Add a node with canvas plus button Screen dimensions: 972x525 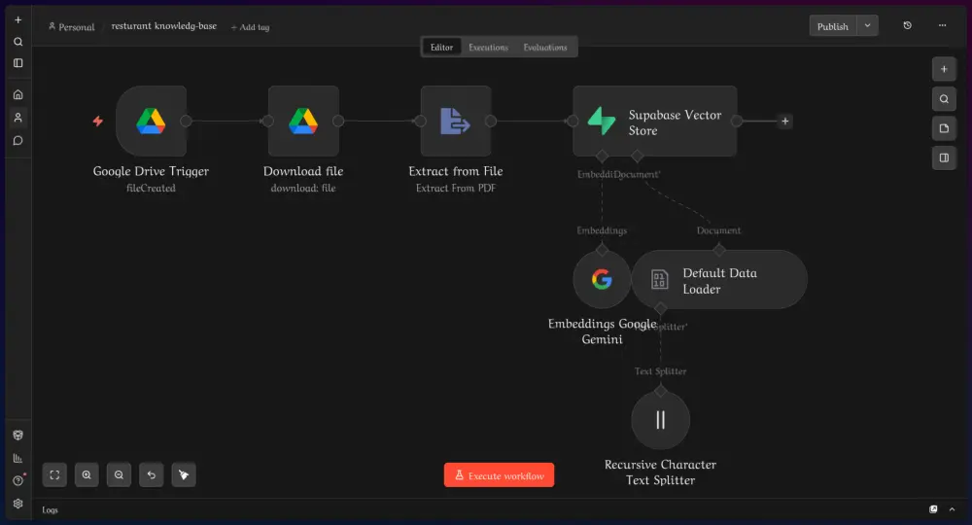point(944,69)
